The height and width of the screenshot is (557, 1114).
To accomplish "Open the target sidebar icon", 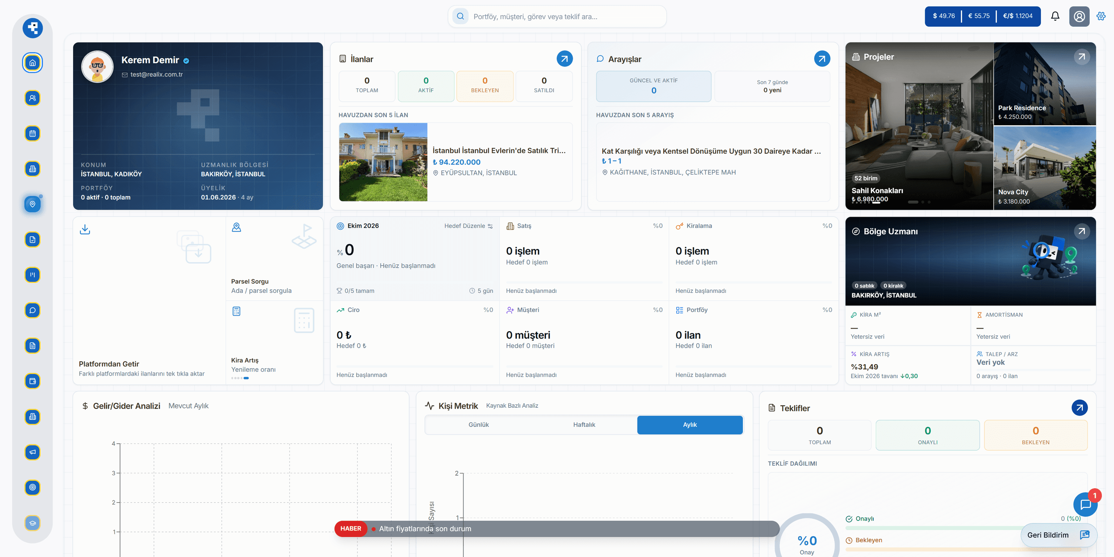I will click(x=33, y=487).
